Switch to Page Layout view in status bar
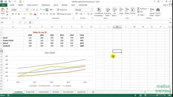Viewport: 173px width, 97px height. point(141,95)
